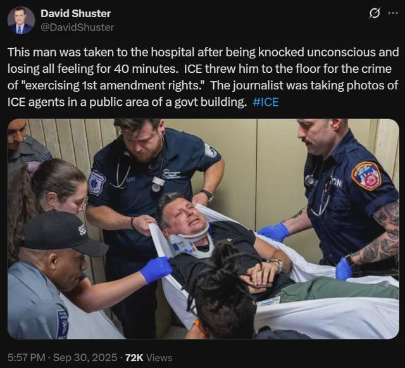405x368 pixels.
Task: Click the display name David Shuster
Action: 75,13
